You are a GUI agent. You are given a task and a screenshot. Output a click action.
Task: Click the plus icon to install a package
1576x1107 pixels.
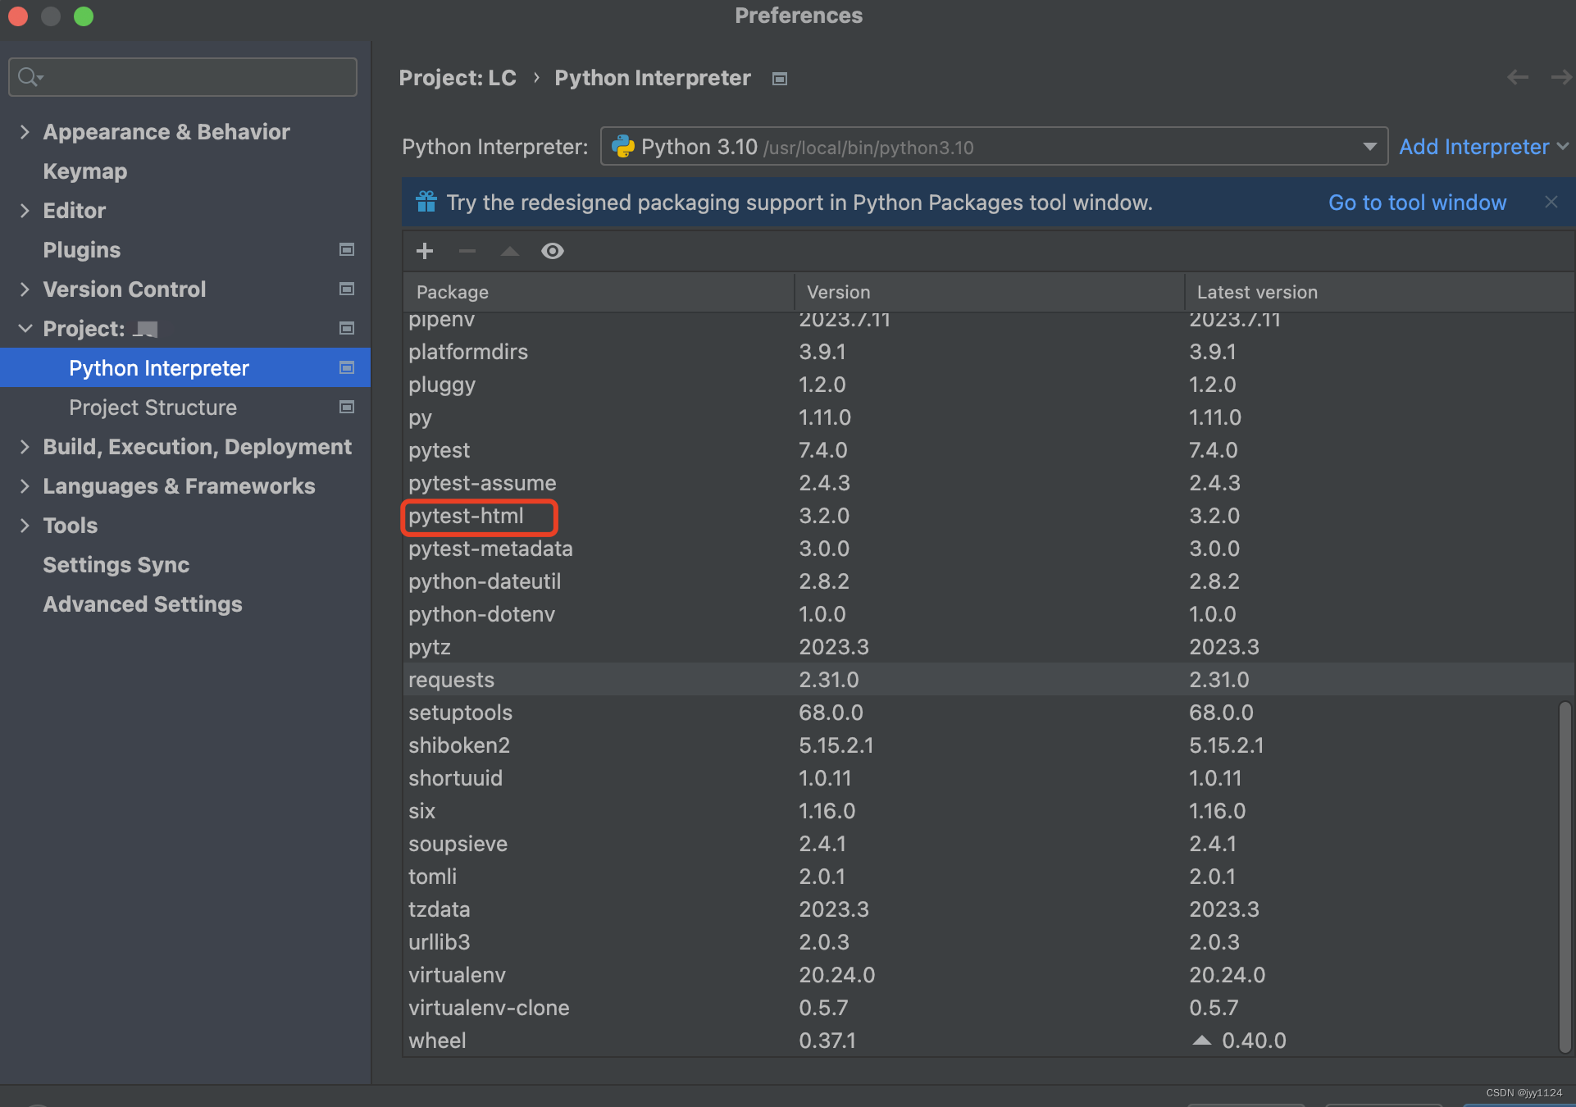(425, 251)
